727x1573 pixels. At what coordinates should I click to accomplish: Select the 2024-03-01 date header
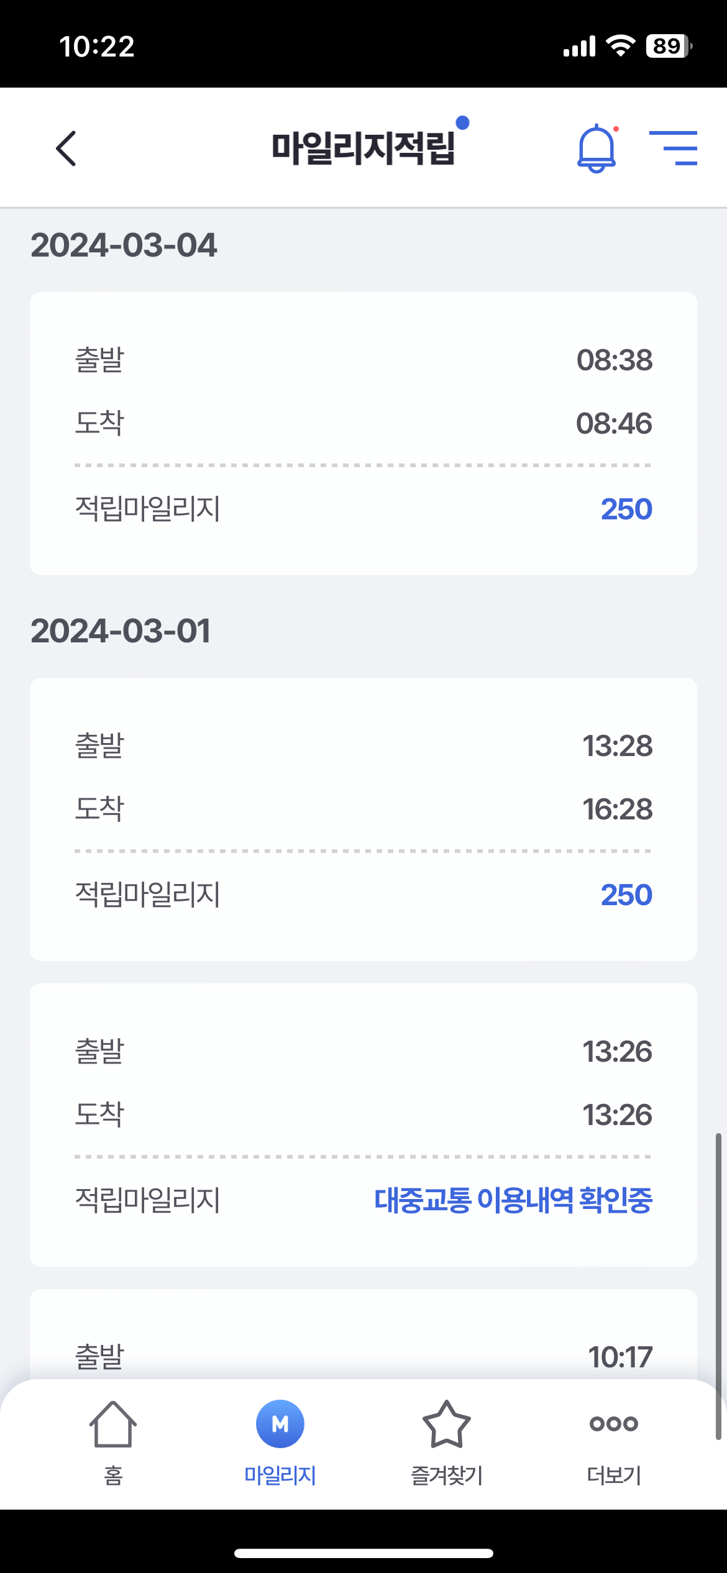point(121,631)
